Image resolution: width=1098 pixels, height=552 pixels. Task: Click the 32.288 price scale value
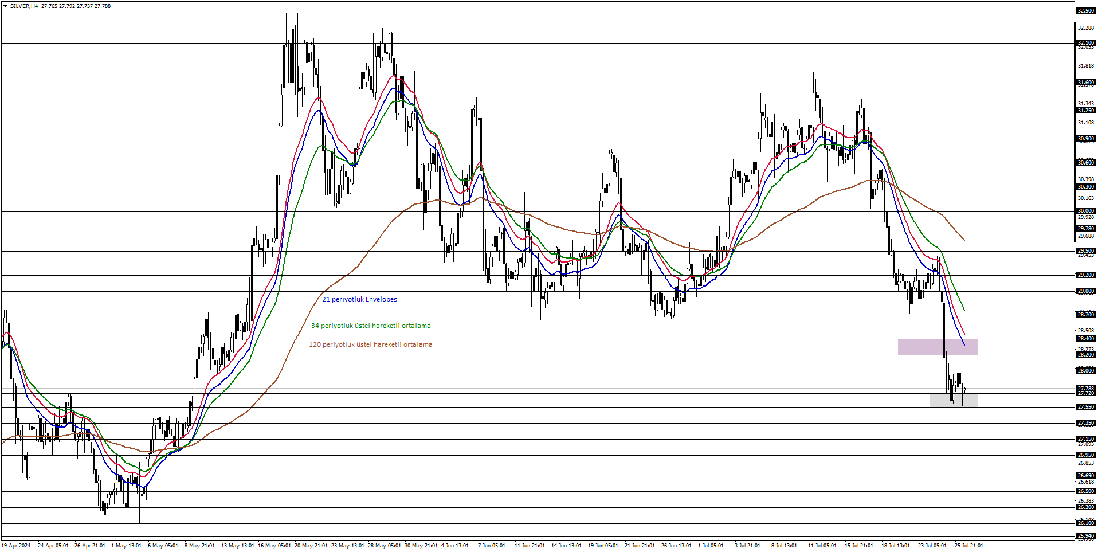click(x=1086, y=28)
